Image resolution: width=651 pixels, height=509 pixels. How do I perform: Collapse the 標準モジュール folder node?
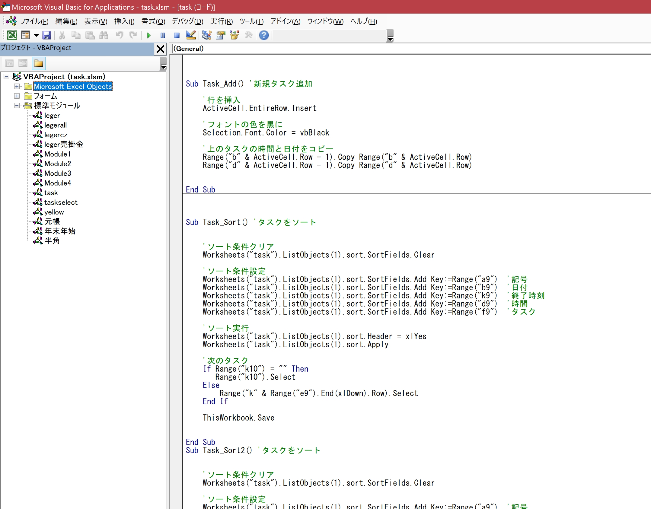point(17,106)
